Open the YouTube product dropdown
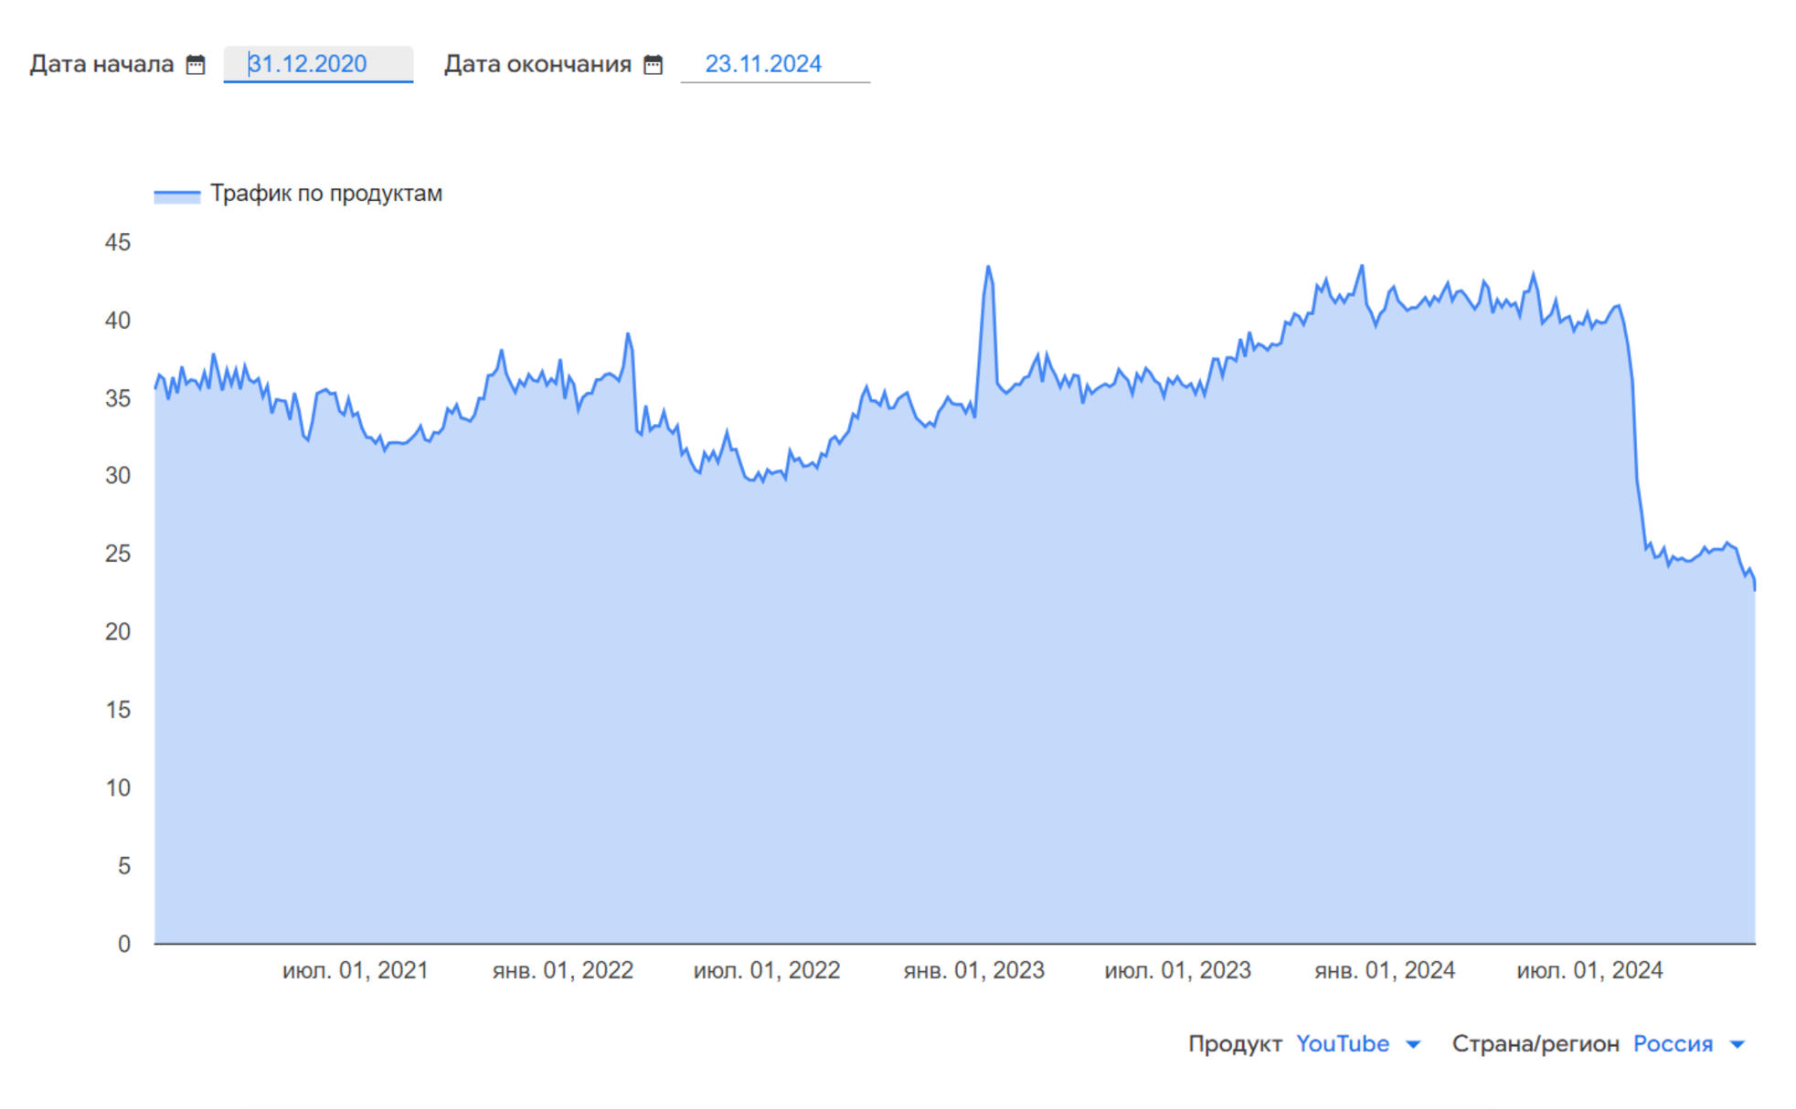 point(1342,1043)
